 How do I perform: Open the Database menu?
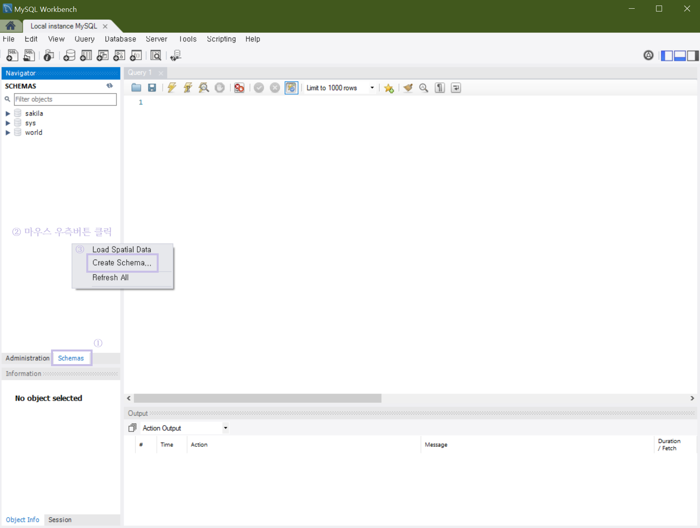(120, 39)
